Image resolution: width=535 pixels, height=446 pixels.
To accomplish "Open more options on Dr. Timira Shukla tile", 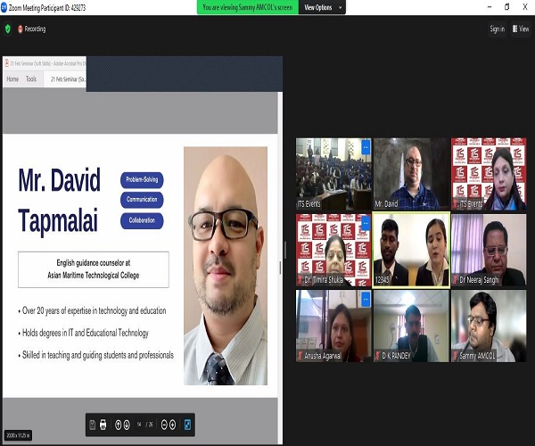I will (x=366, y=224).
